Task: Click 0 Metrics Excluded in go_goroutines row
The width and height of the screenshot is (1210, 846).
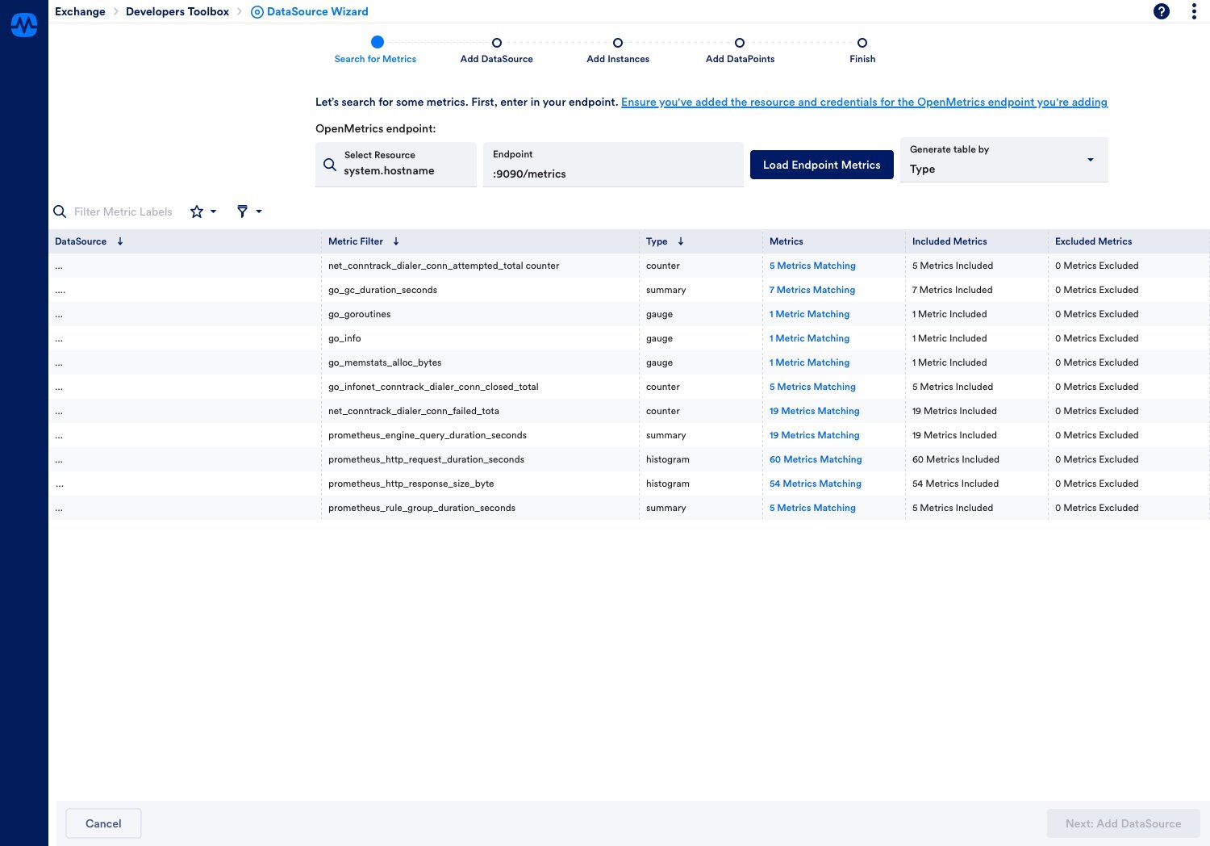Action: point(1096,314)
